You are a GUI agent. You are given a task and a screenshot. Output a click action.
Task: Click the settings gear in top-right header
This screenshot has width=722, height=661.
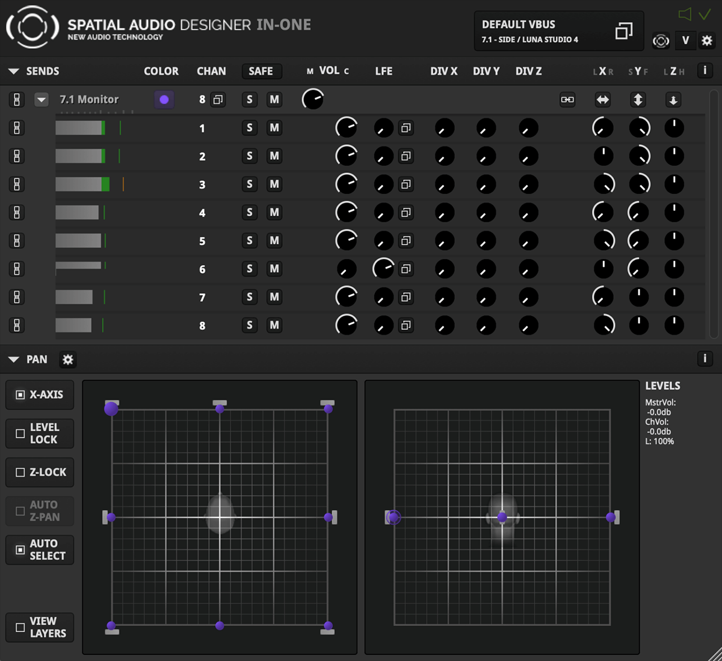pyautogui.click(x=707, y=41)
